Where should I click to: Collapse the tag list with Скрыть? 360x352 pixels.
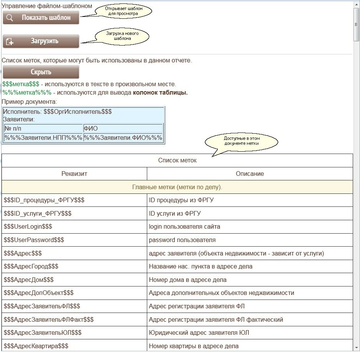click(41, 72)
